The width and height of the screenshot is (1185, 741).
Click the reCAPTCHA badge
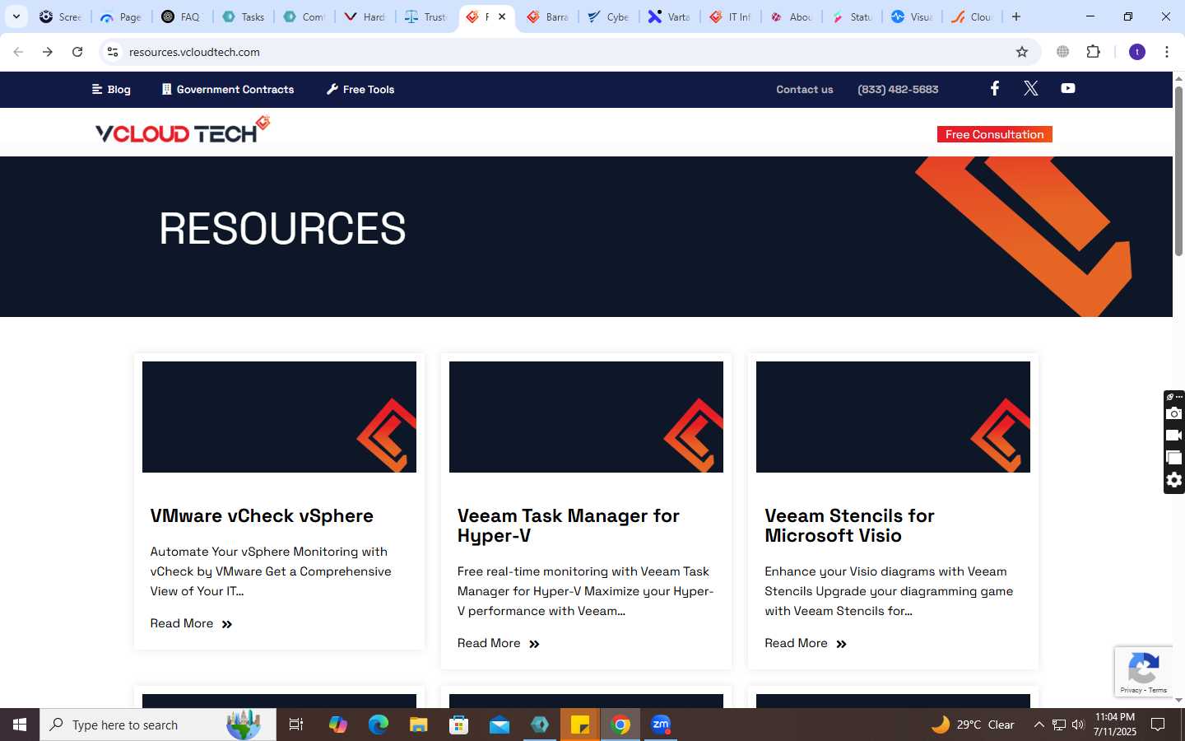pos(1144,671)
